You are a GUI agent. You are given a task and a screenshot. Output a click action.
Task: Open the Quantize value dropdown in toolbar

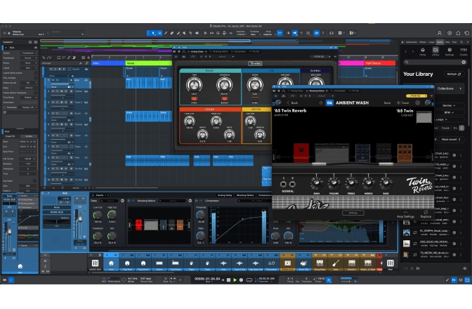[240, 34]
